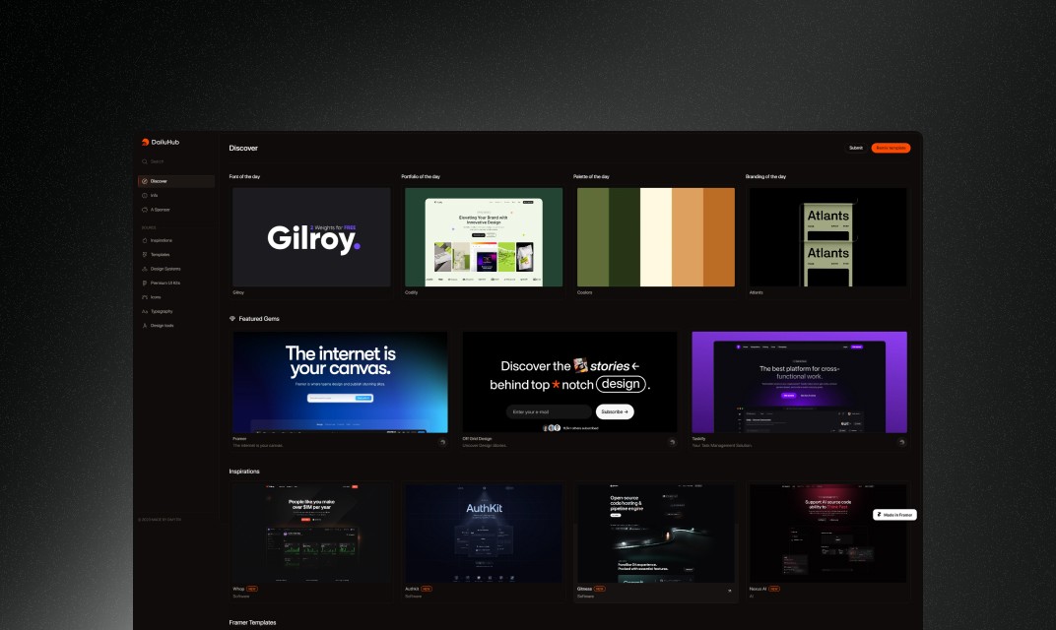
Task: Pick the olive green palette stripe
Action: coord(593,237)
